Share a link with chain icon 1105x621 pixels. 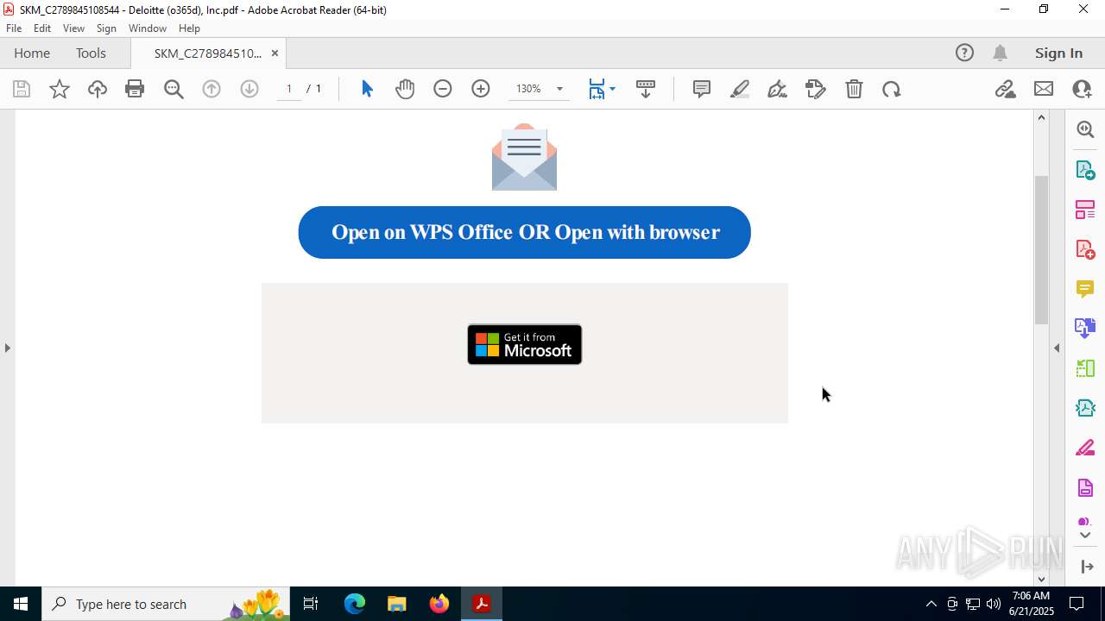[1006, 89]
